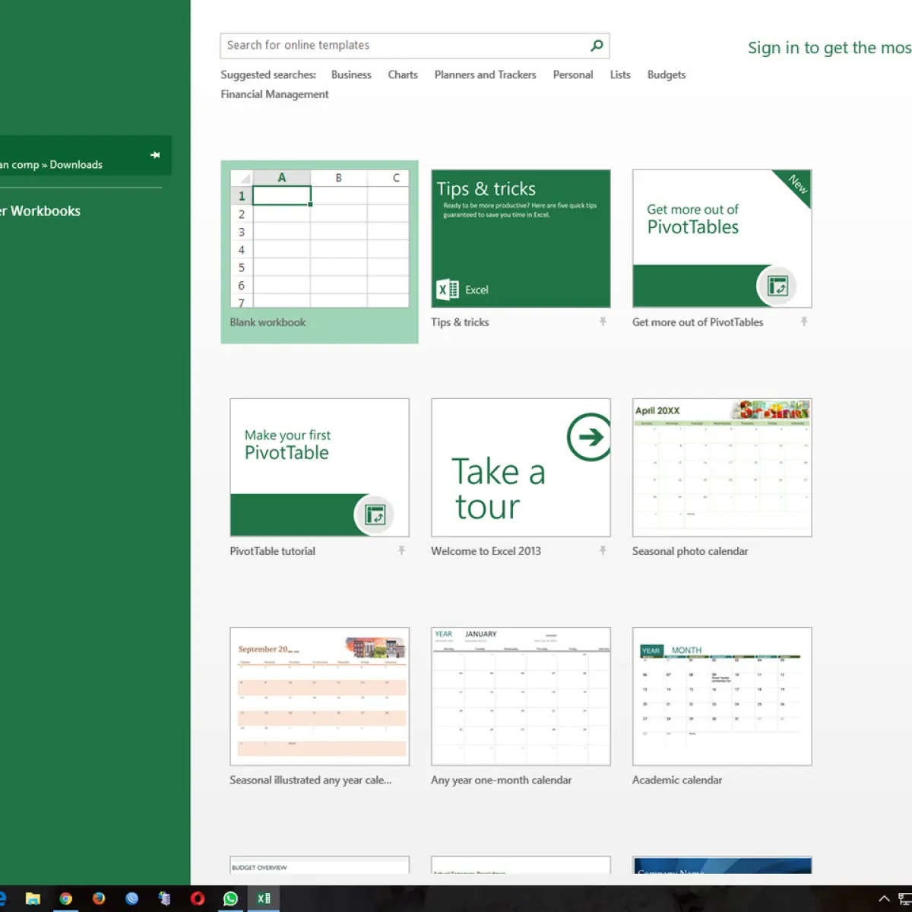Open Google Chrome from taskbar
This screenshot has height=912, width=912.
tap(66, 898)
